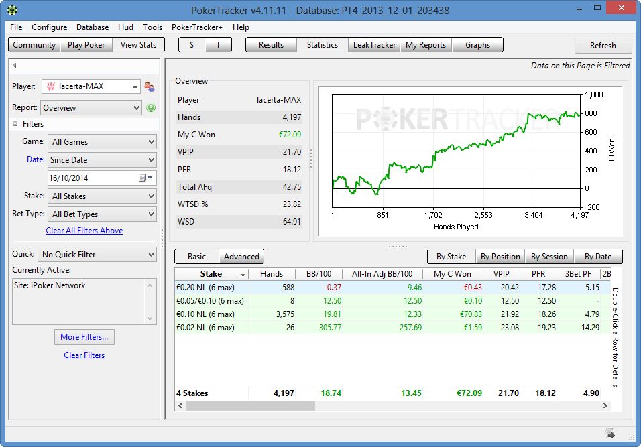
Task: Group report By Position
Action: tap(500, 257)
